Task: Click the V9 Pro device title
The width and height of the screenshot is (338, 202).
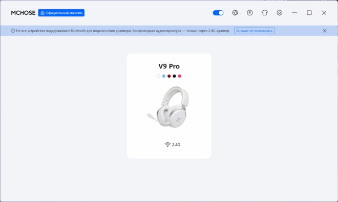Action: [x=169, y=66]
